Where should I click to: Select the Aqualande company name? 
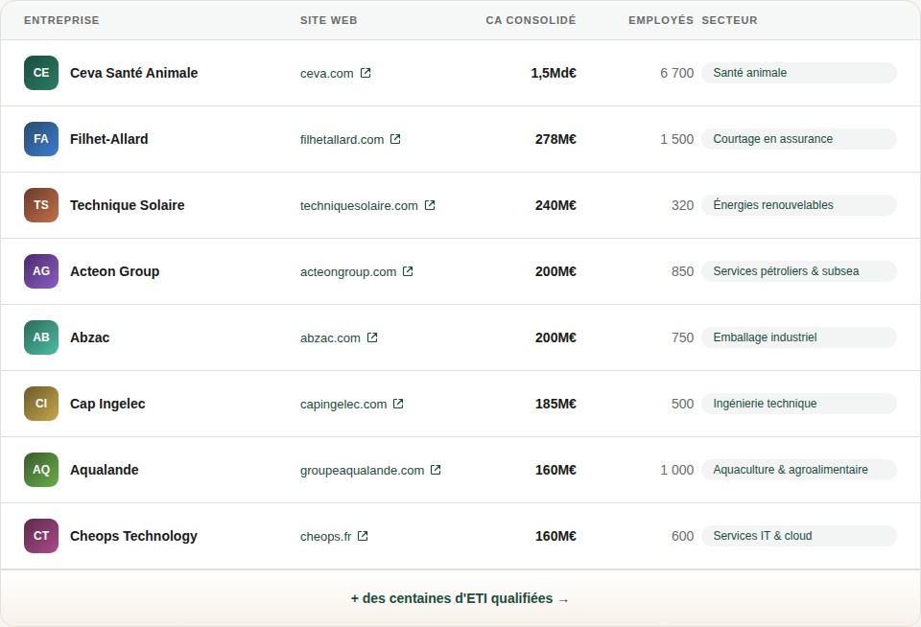tap(104, 470)
